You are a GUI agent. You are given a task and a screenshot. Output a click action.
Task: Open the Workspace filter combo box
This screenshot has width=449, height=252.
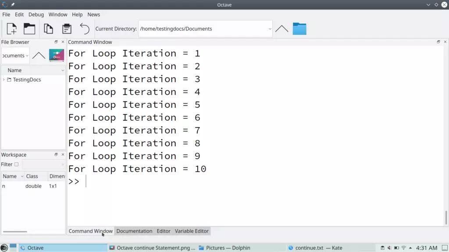pyautogui.click(x=43, y=164)
